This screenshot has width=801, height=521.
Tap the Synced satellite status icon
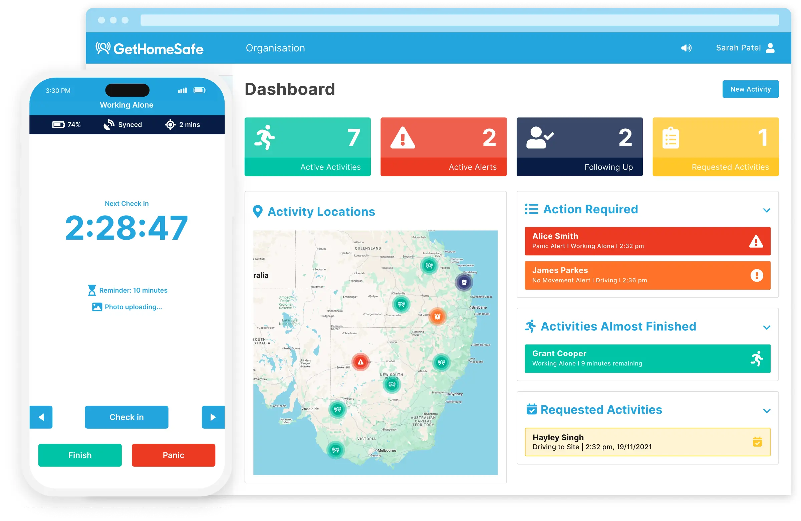coord(109,125)
